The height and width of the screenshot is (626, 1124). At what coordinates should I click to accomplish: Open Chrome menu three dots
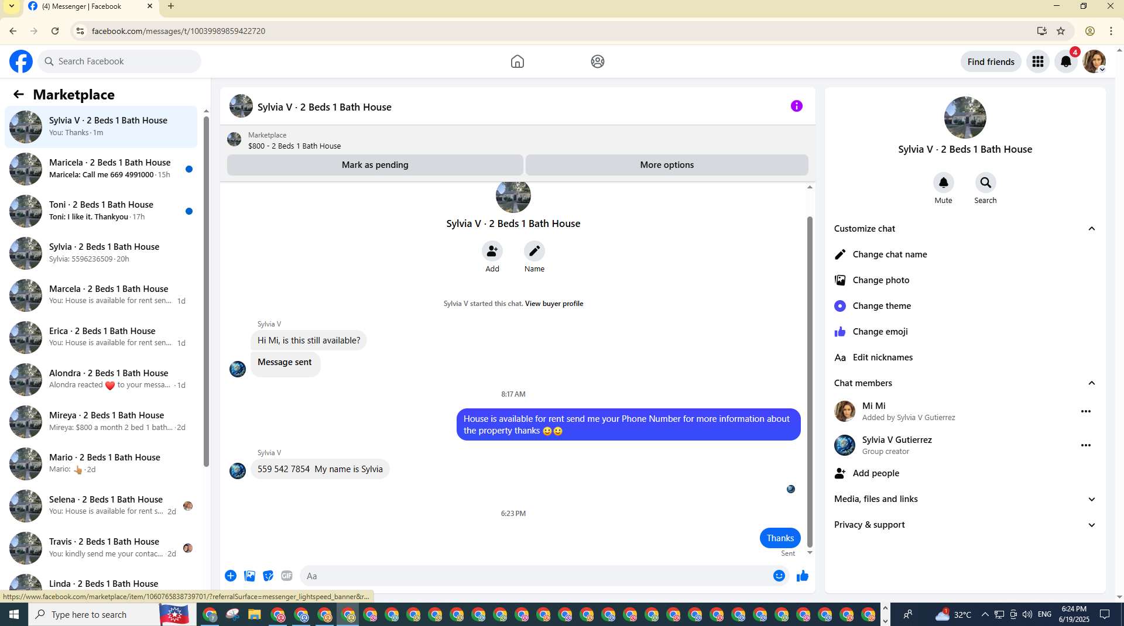[x=1111, y=31]
